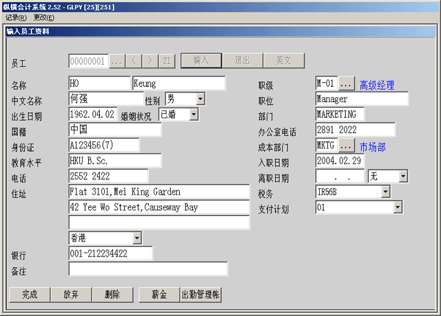Click the 完成 button
Image resolution: width=441 pixels, height=316 pixels.
tap(30, 295)
